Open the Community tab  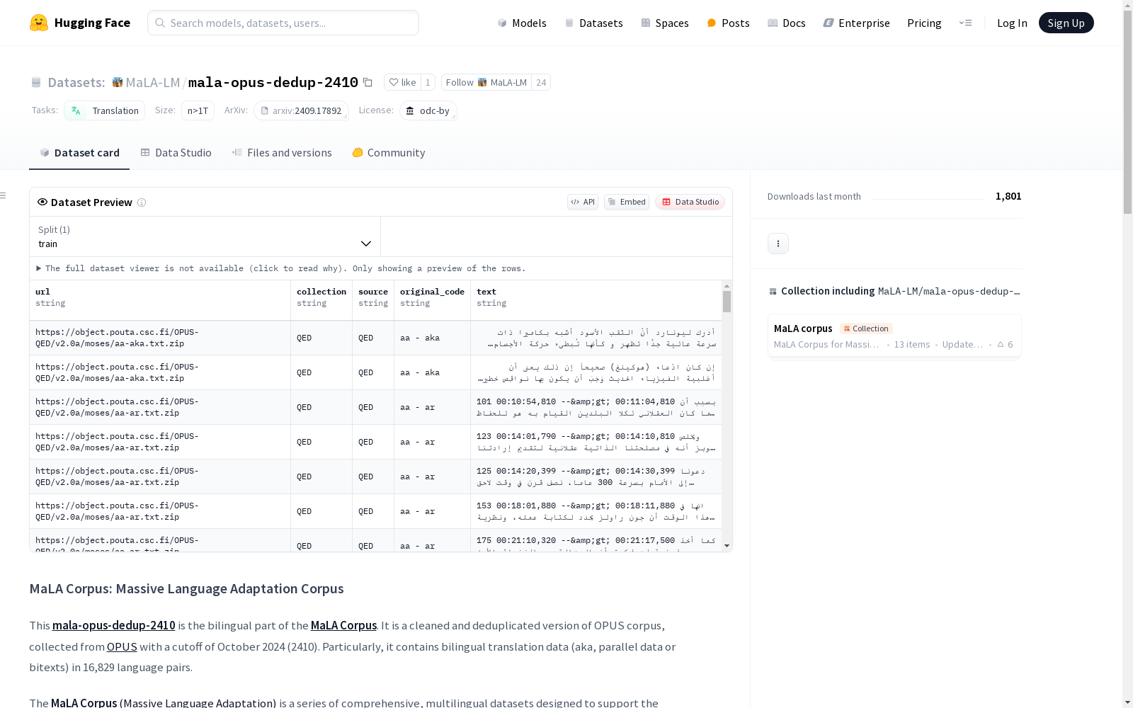tap(389, 153)
